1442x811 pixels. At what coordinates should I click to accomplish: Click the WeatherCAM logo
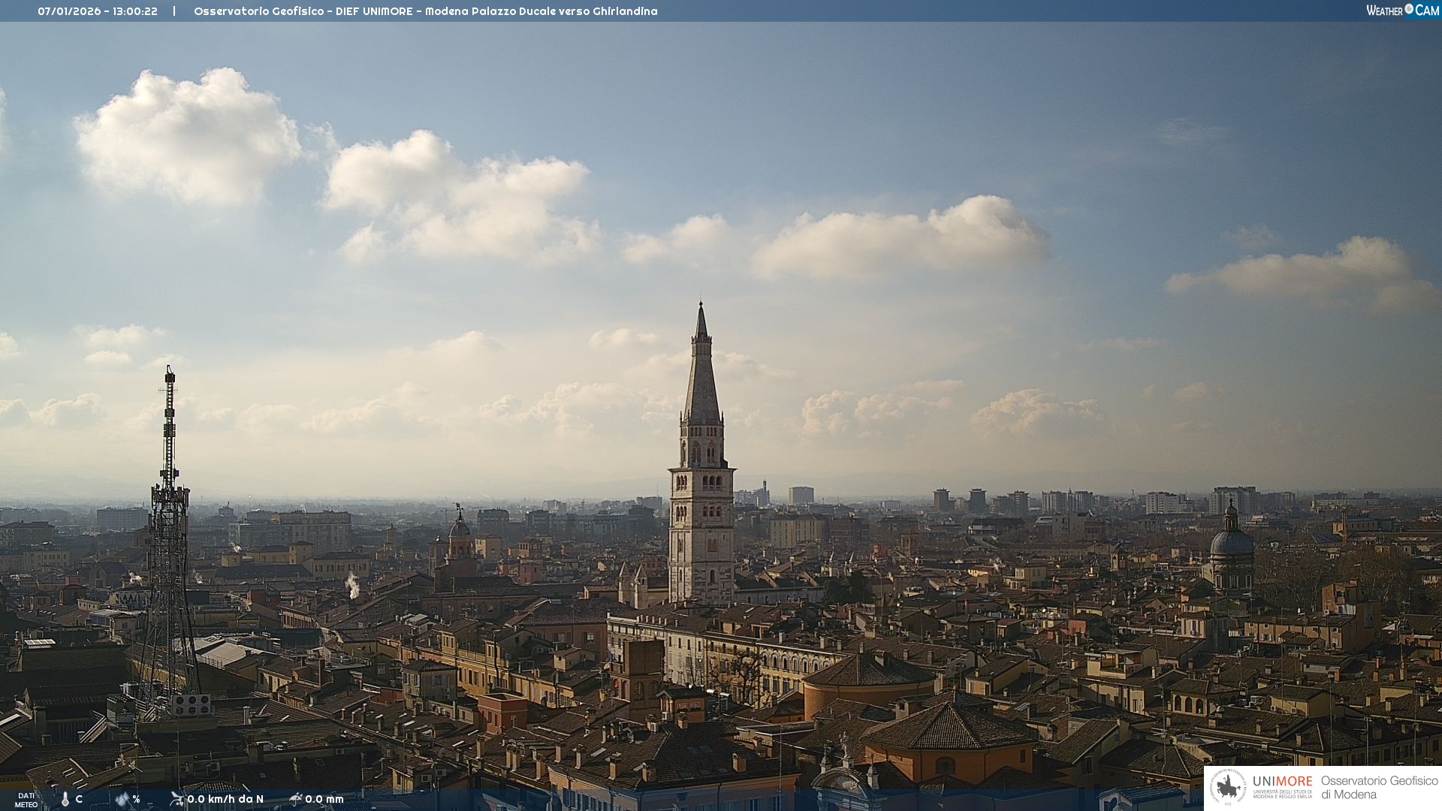click(x=1402, y=11)
